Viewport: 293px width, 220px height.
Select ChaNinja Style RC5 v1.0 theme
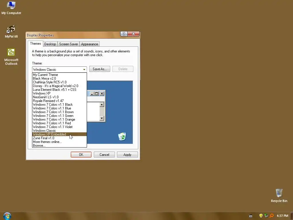(x=60, y=82)
